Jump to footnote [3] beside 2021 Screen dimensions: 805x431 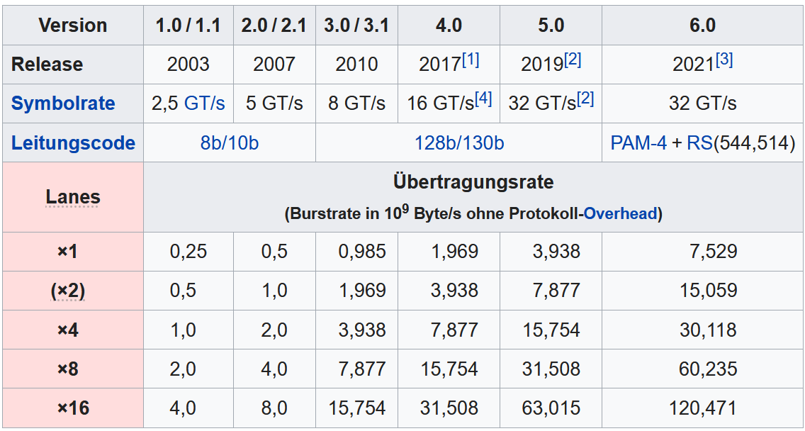[724, 60]
